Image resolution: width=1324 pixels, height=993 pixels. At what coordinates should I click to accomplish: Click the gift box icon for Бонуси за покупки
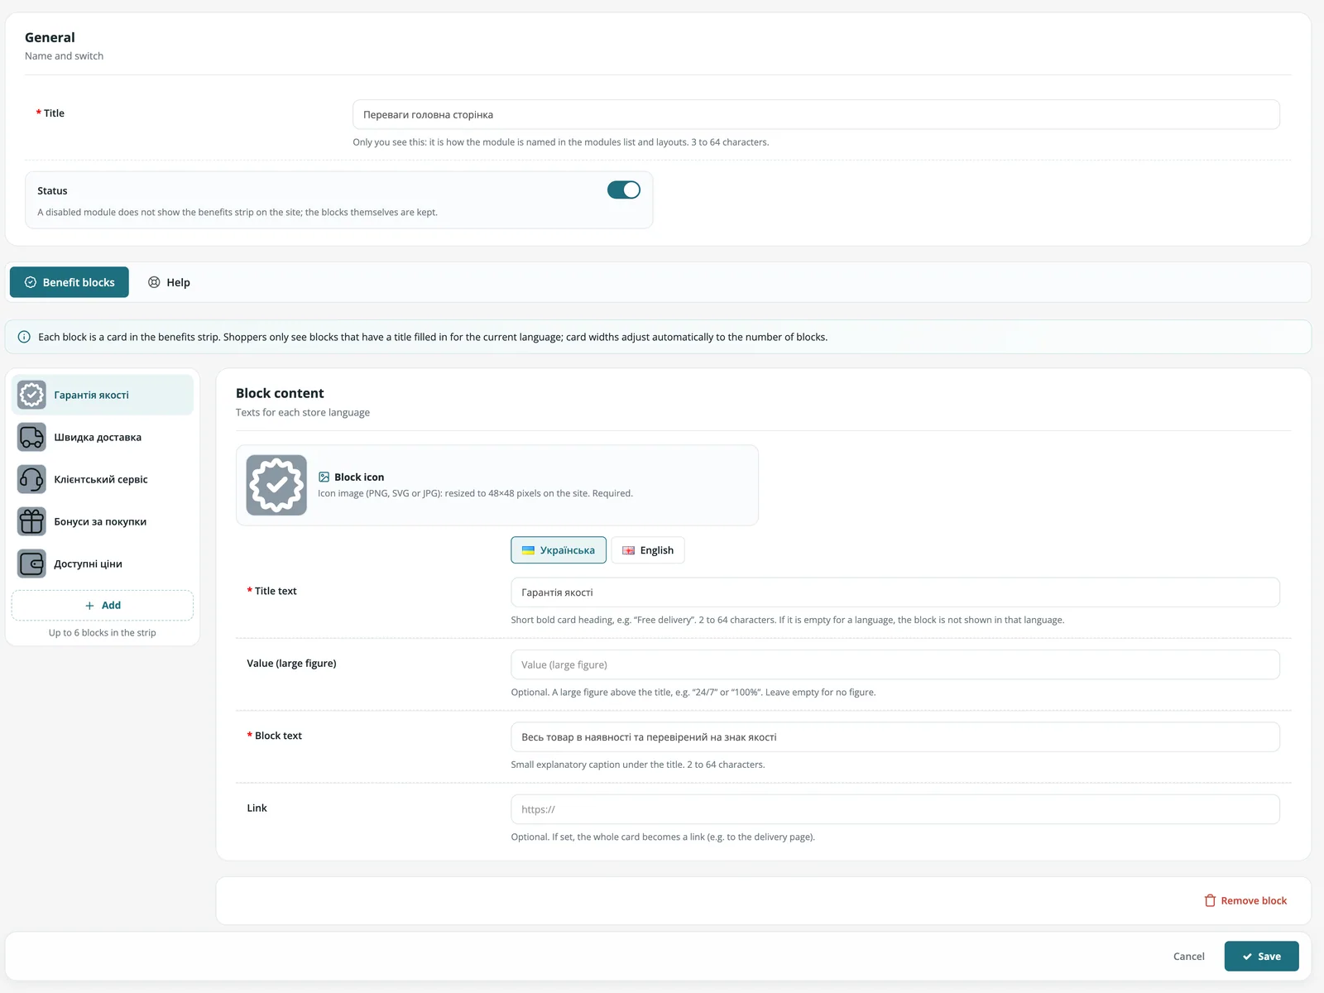point(31,521)
